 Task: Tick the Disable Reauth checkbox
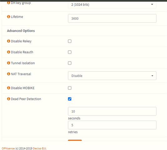coord(70,52)
